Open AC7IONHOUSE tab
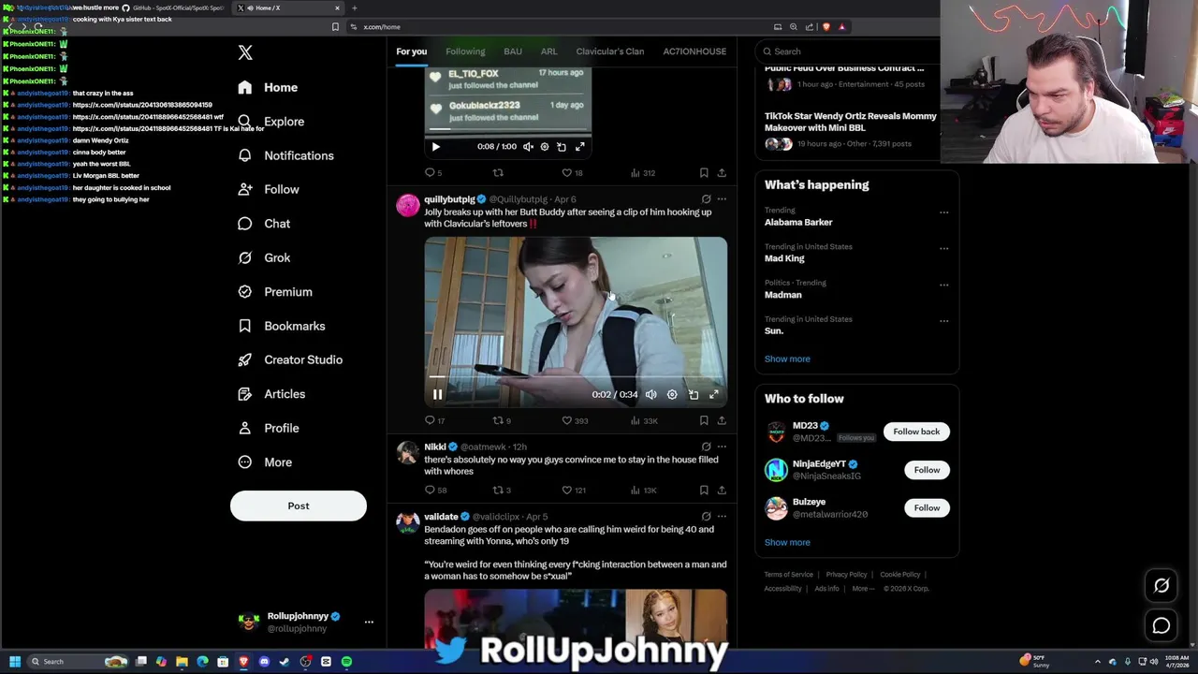Image resolution: width=1198 pixels, height=674 pixels. (x=694, y=51)
